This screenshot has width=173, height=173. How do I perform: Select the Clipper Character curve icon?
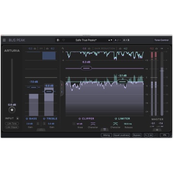click(x=93, y=124)
